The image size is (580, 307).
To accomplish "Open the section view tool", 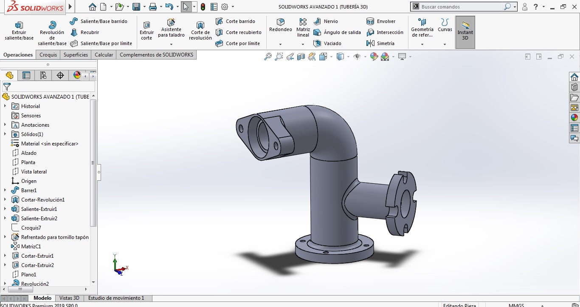I will point(301,57).
